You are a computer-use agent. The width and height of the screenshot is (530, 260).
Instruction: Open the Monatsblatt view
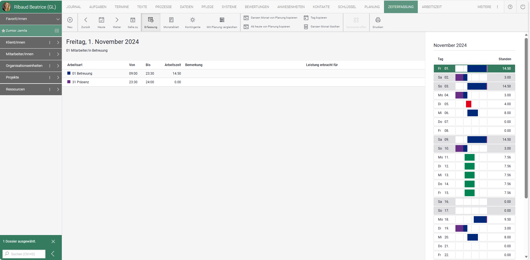[171, 20]
